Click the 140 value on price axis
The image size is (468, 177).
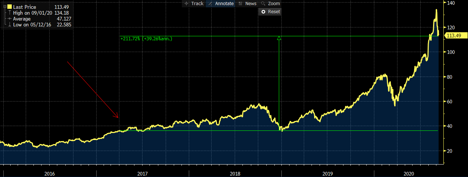point(450,3)
